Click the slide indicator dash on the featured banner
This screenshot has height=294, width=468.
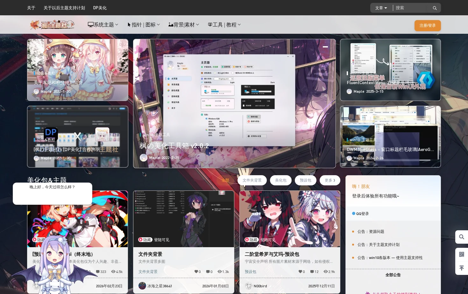325,47
